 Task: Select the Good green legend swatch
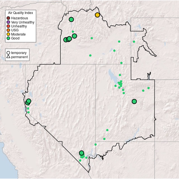tap(8, 38)
